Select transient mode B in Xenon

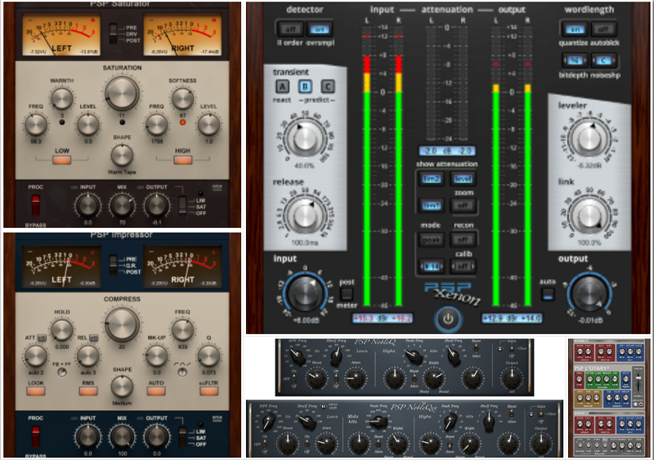click(305, 87)
